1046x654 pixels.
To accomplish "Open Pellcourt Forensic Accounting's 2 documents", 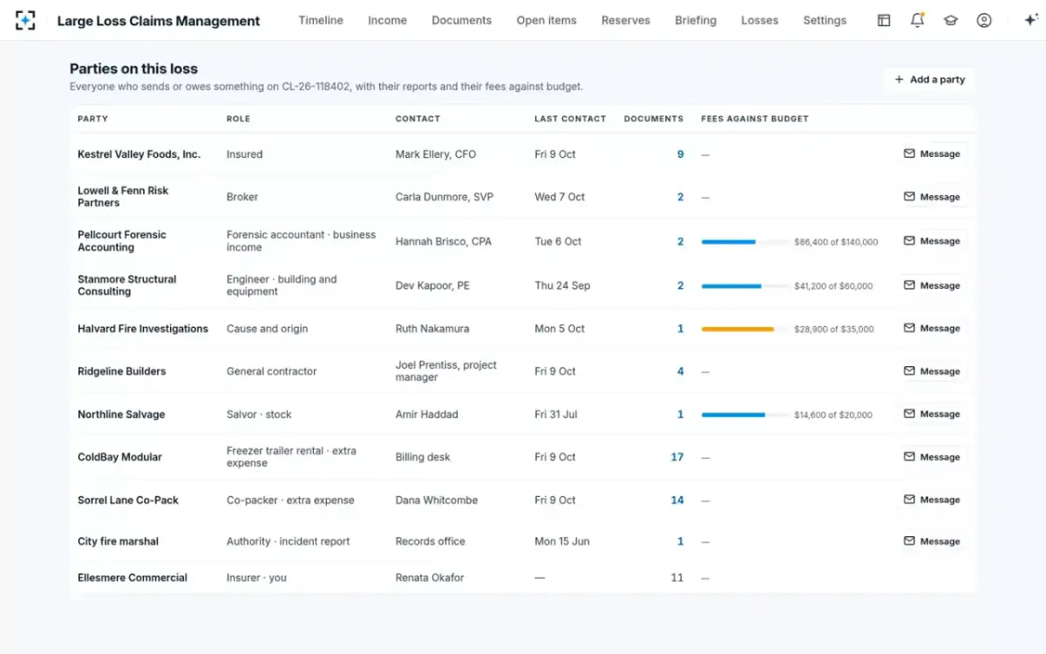I will pos(681,242).
